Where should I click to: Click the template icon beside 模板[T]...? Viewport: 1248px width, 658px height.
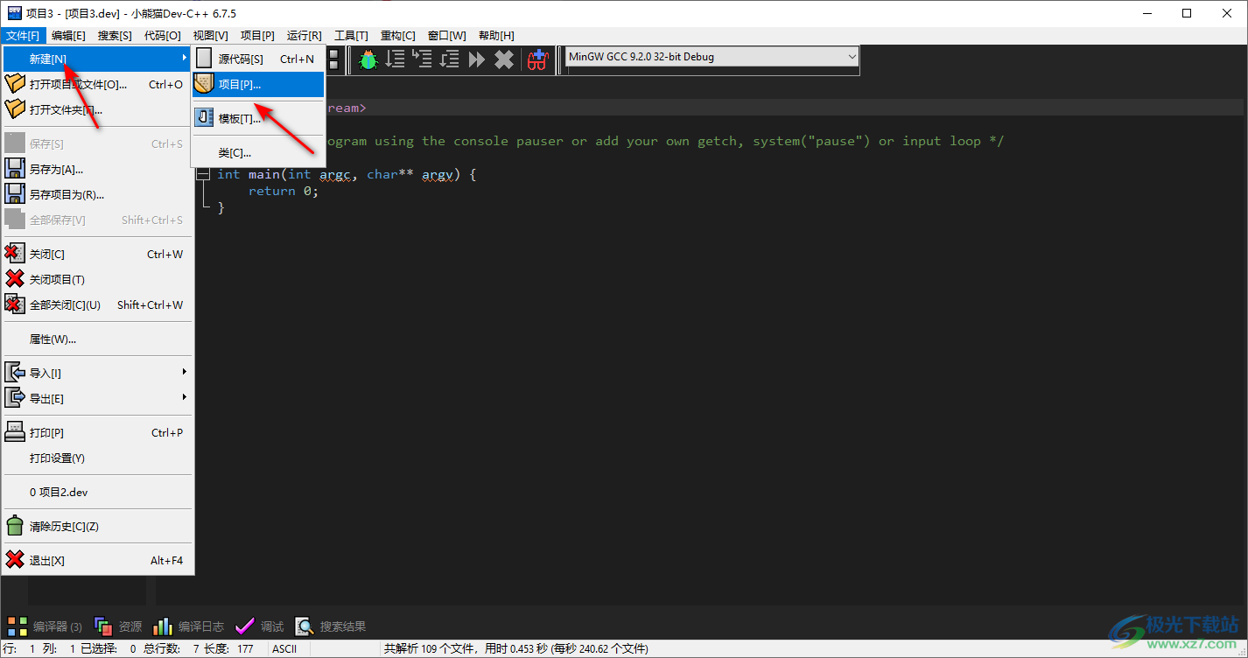tap(204, 118)
